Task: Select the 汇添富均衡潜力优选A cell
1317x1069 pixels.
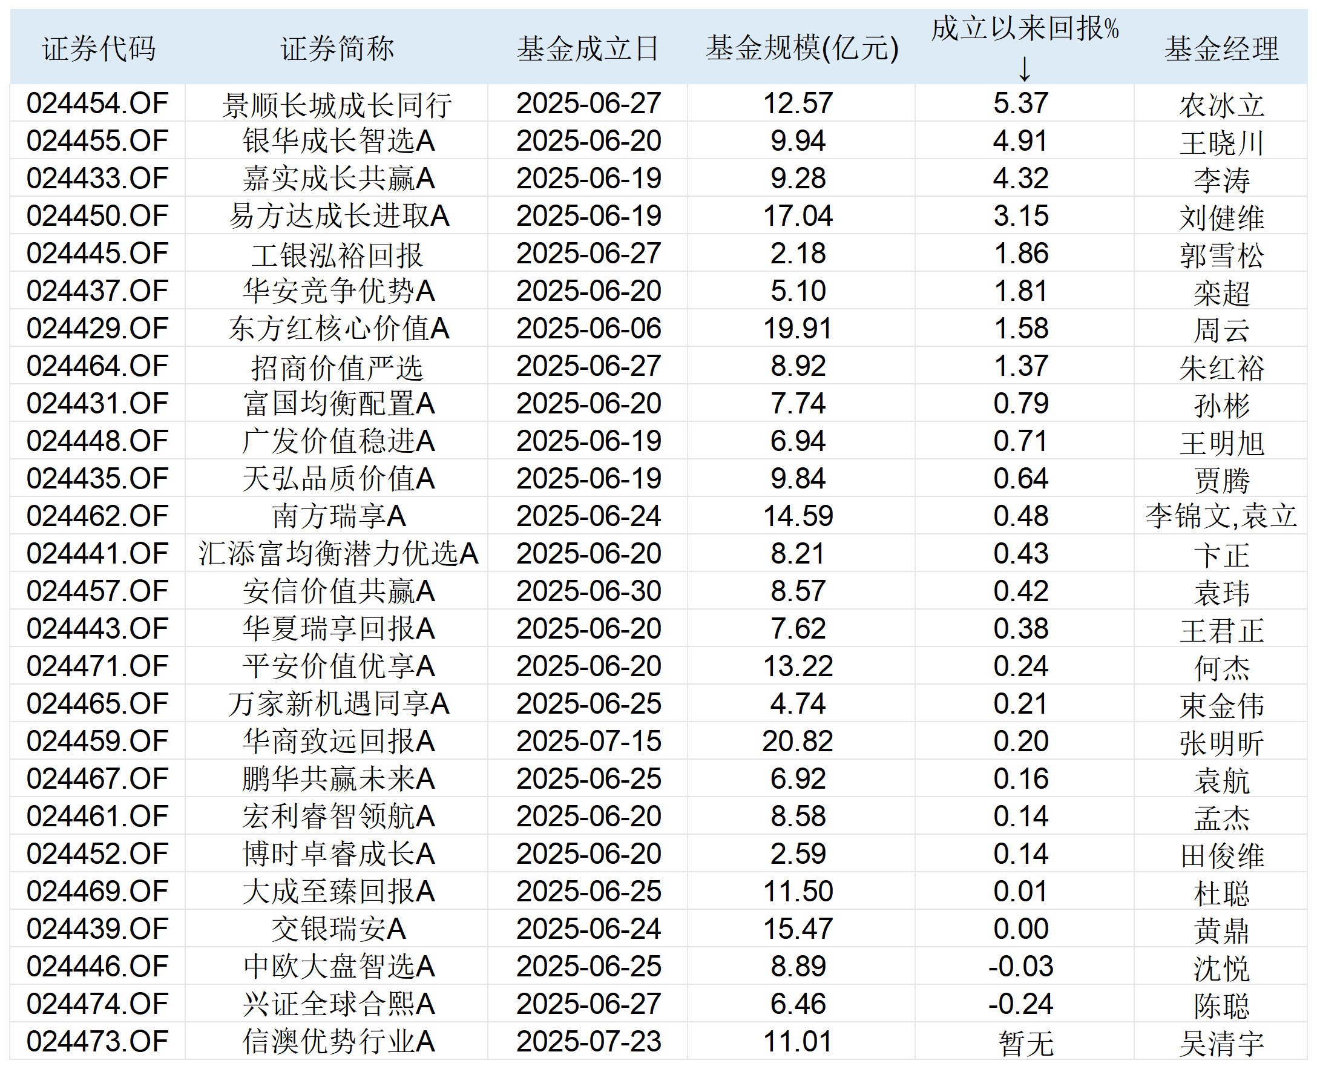Action: pyautogui.click(x=338, y=554)
